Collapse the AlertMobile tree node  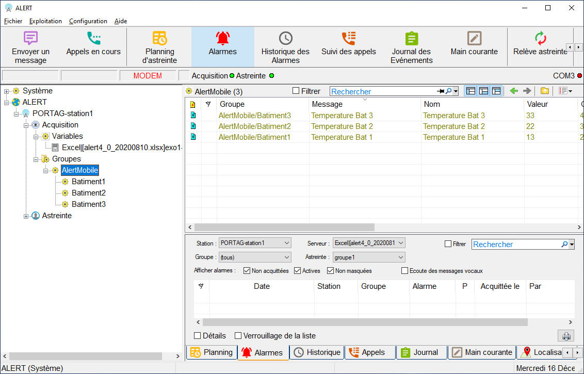[x=46, y=170]
